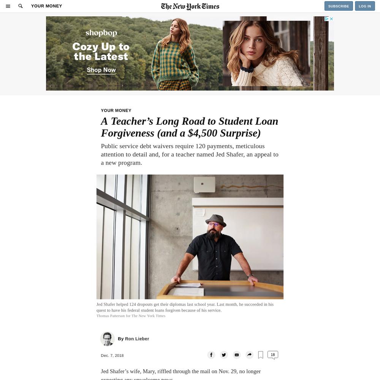This screenshot has width=380, height=380.
Task: Open the 18 comments bubble
Action: click(x=272, y=355)
